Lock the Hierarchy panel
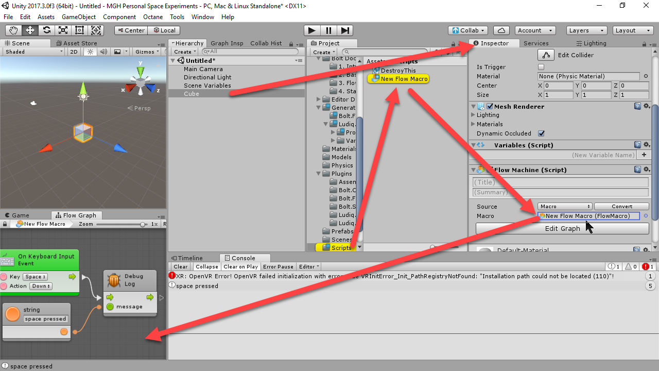The image size is (659, 371). [292, 44]
